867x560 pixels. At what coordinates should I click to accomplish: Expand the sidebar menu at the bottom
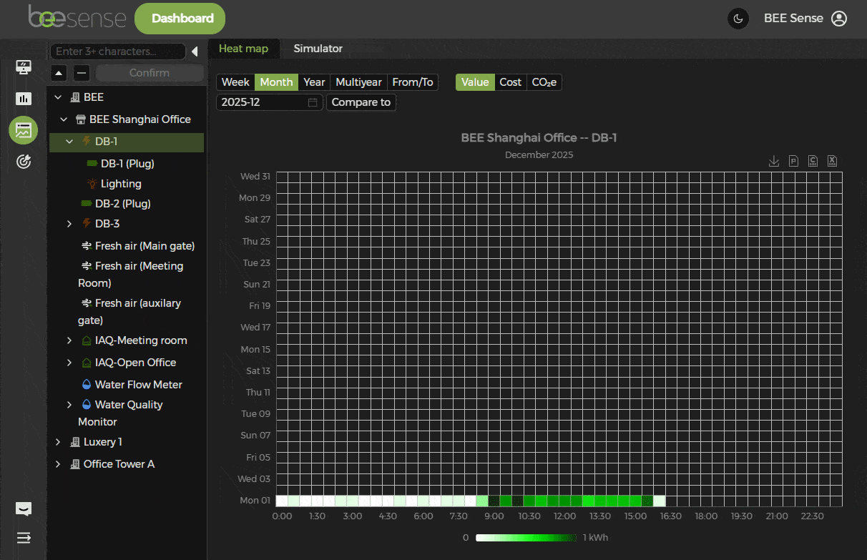coord(24,538)
